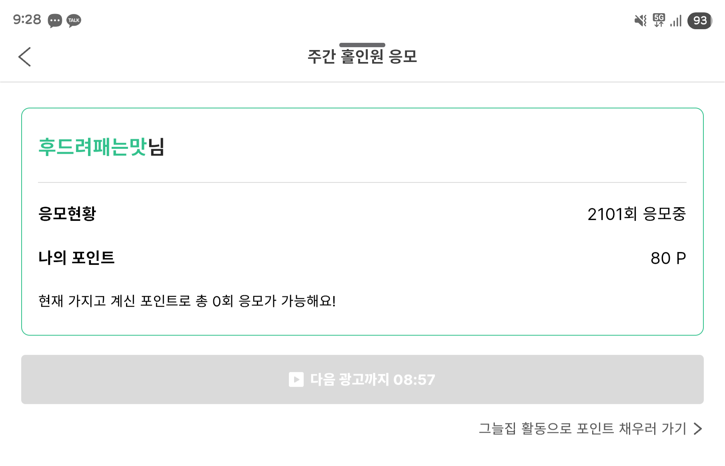Screen dimensions: 725x466
Task: Tap the 응모현황 label
Action: (67, 214)
